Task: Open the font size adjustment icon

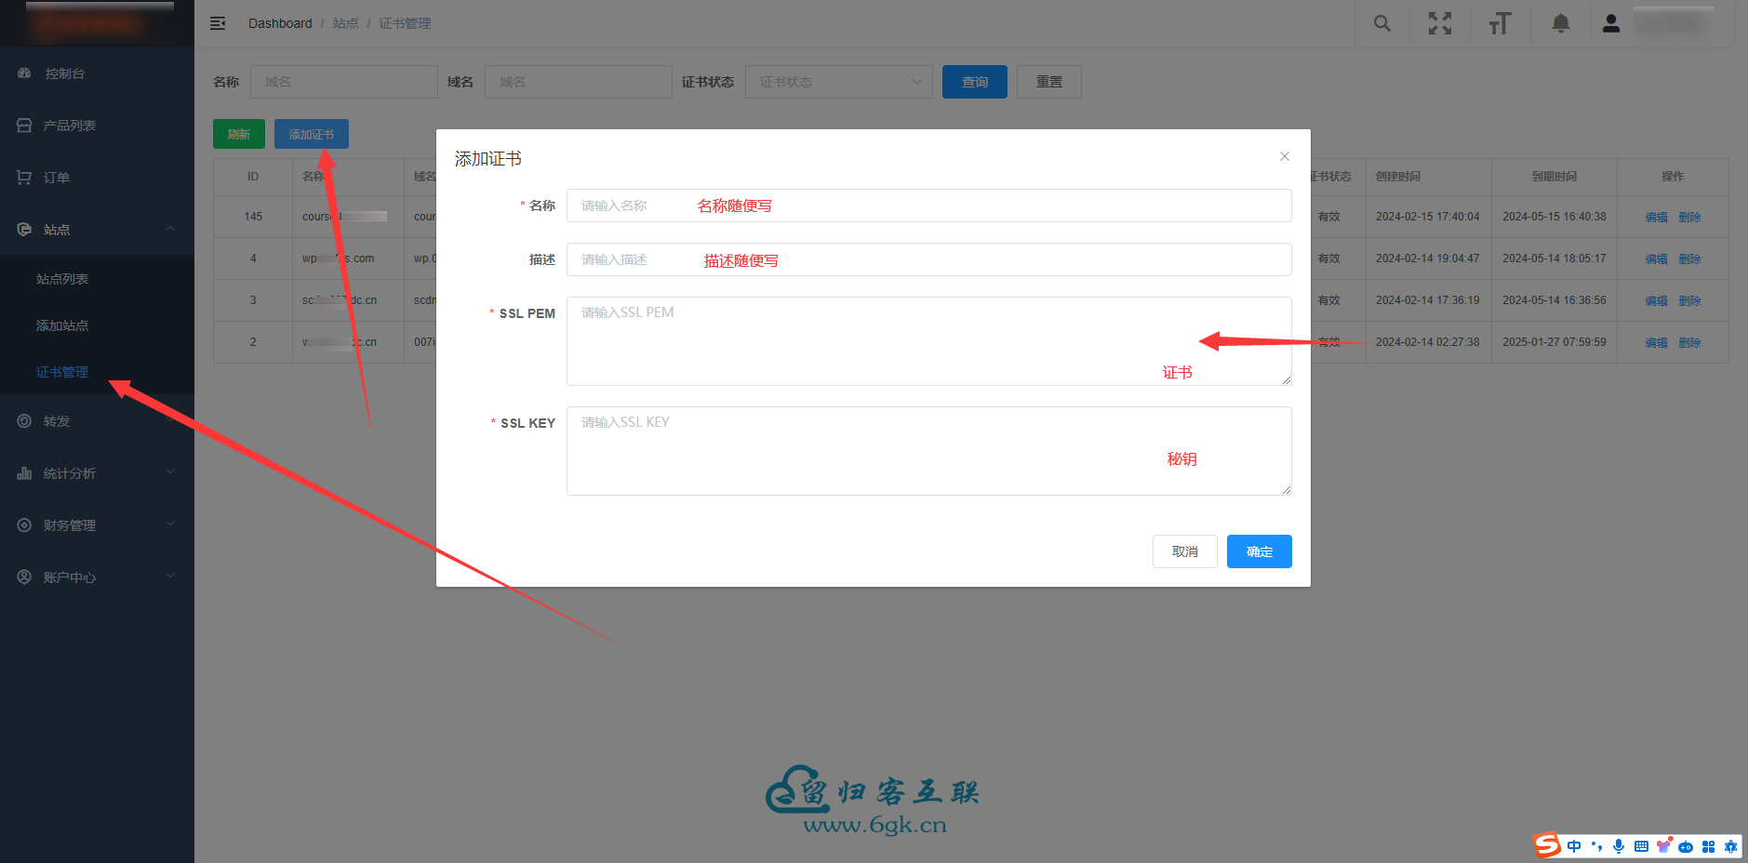Action: [x=1500, y=23]
